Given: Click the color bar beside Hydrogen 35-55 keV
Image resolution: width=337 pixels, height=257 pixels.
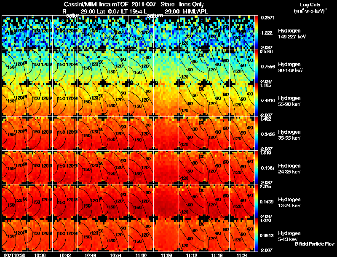Looking at the screenshot, I should tap(256, 134).
